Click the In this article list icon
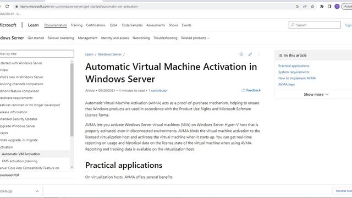Viewport: 352px width, 198px height. click(x=280, y=55)
